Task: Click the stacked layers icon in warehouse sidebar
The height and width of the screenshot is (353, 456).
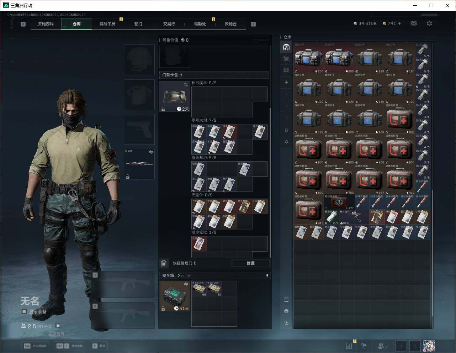Action: pyautogui.click(x=286, y=311)
